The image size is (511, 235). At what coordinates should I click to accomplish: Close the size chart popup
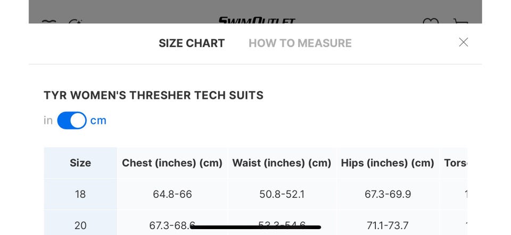(464, 42)
